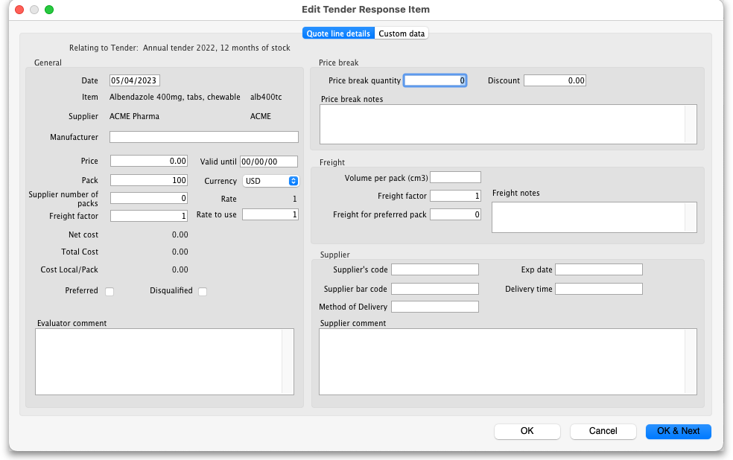Viewport: 733px width, 460px height.
Task: Click the Volume per pack field
Action: point(455,177)
